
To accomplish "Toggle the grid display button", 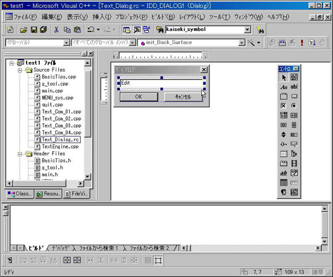I will click(148, 260).
